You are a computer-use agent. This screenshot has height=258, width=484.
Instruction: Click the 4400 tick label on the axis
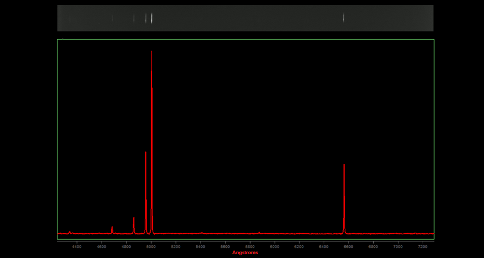[x=77, y=246]
